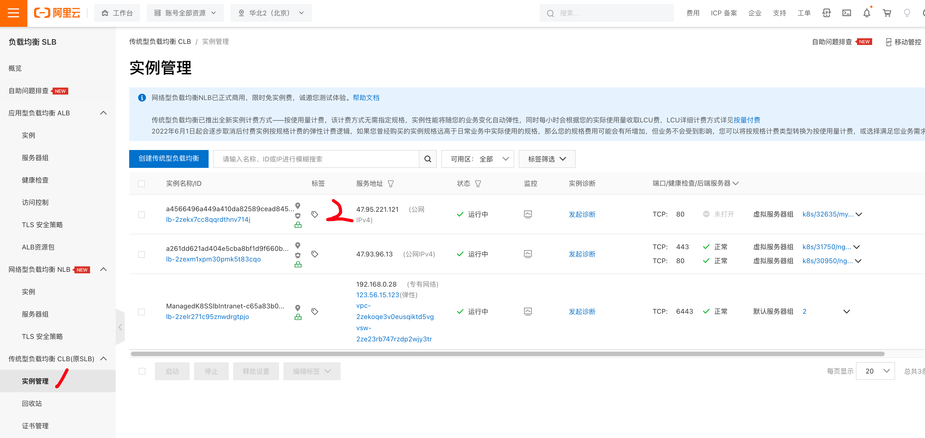The width and height of the screenshot is (925, 438).
Task: Open monitoring chart icon for 47.93.96.13 instance
Action: (527, 254)
